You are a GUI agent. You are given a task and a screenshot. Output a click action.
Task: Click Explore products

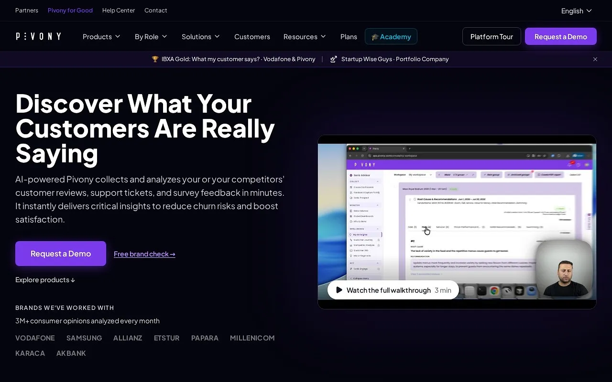tap(45, 280)
